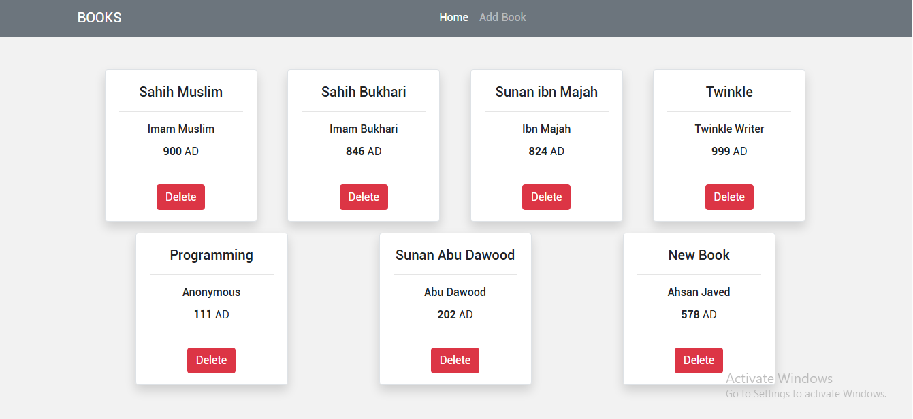Delete the Sahih Muslim book
This screenshot has height=419, width=913.
(x=180, y=197)
